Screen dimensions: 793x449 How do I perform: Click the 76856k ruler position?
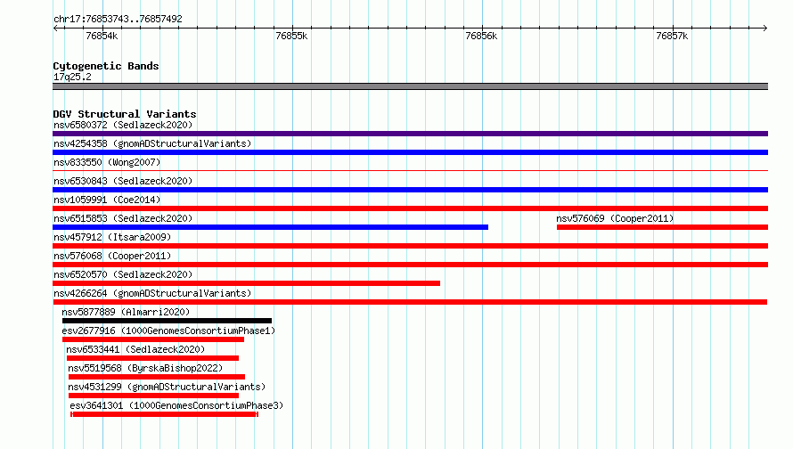tap(481, 36)
